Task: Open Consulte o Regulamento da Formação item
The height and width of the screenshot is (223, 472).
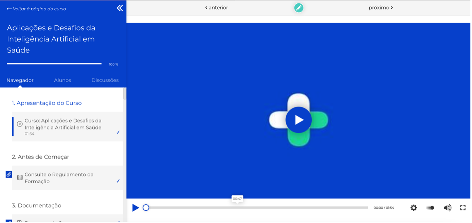Action: [59, 178]
